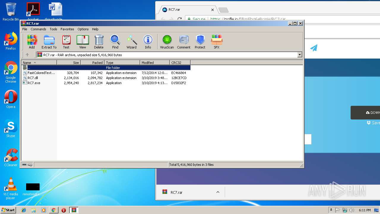Screen dimensions: 380x214
Task: Click the Extract To toolbar icon
Action: tap(49, 42)
